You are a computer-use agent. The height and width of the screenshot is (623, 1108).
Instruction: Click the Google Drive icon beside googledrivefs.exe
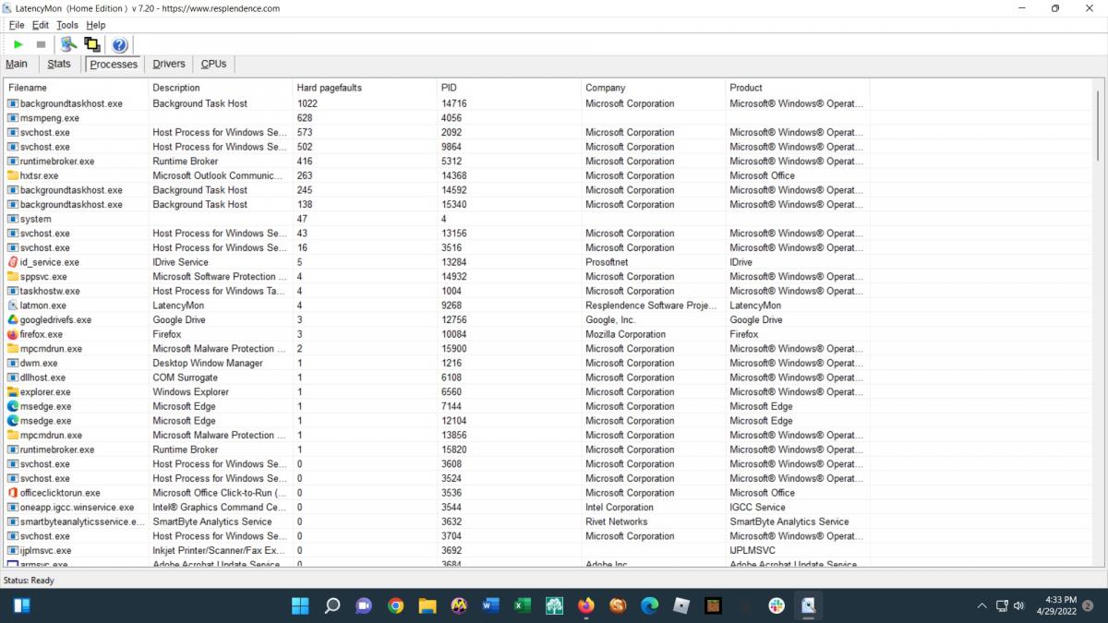click(13, 320)
